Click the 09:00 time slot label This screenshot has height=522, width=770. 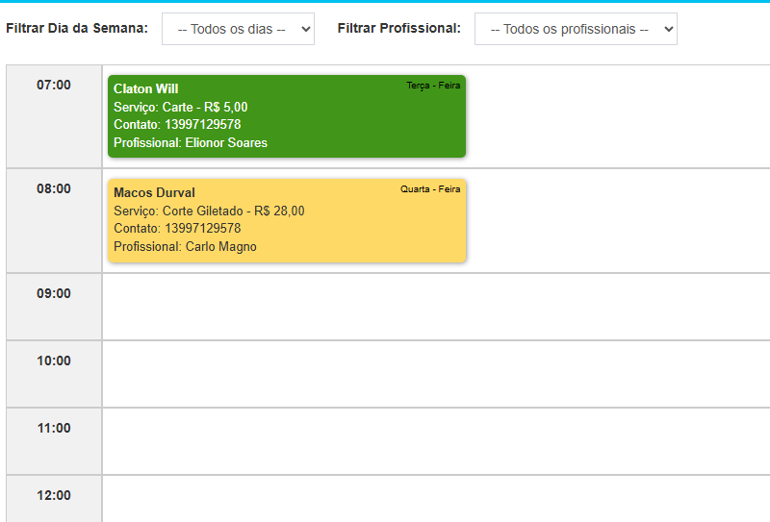point(54,293)
